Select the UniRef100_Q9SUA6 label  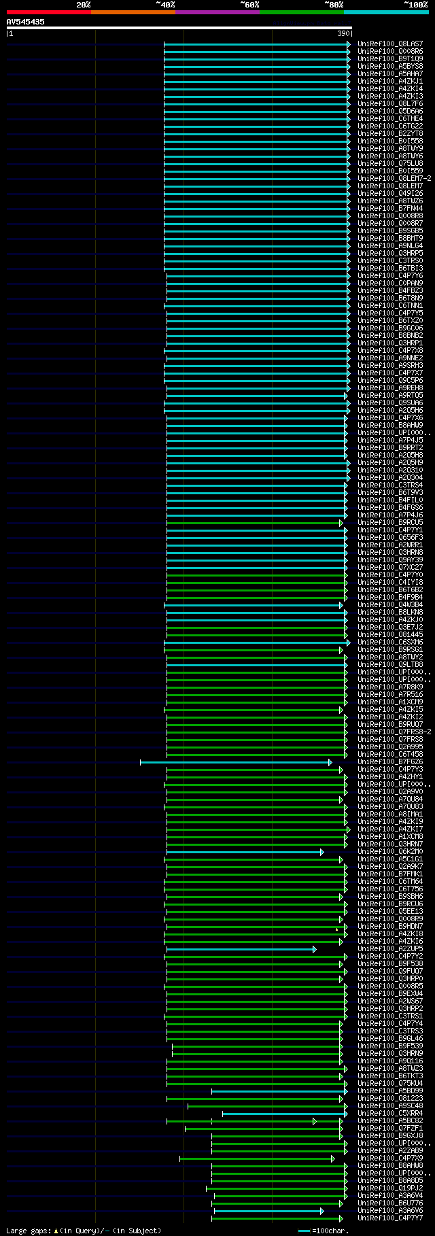[x=390, y=403]
